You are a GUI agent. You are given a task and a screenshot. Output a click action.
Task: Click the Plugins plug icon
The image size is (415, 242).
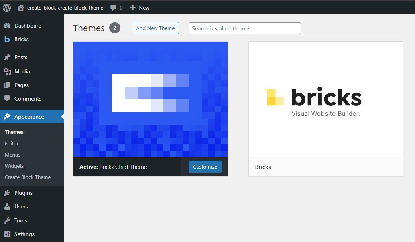point(7,193)
